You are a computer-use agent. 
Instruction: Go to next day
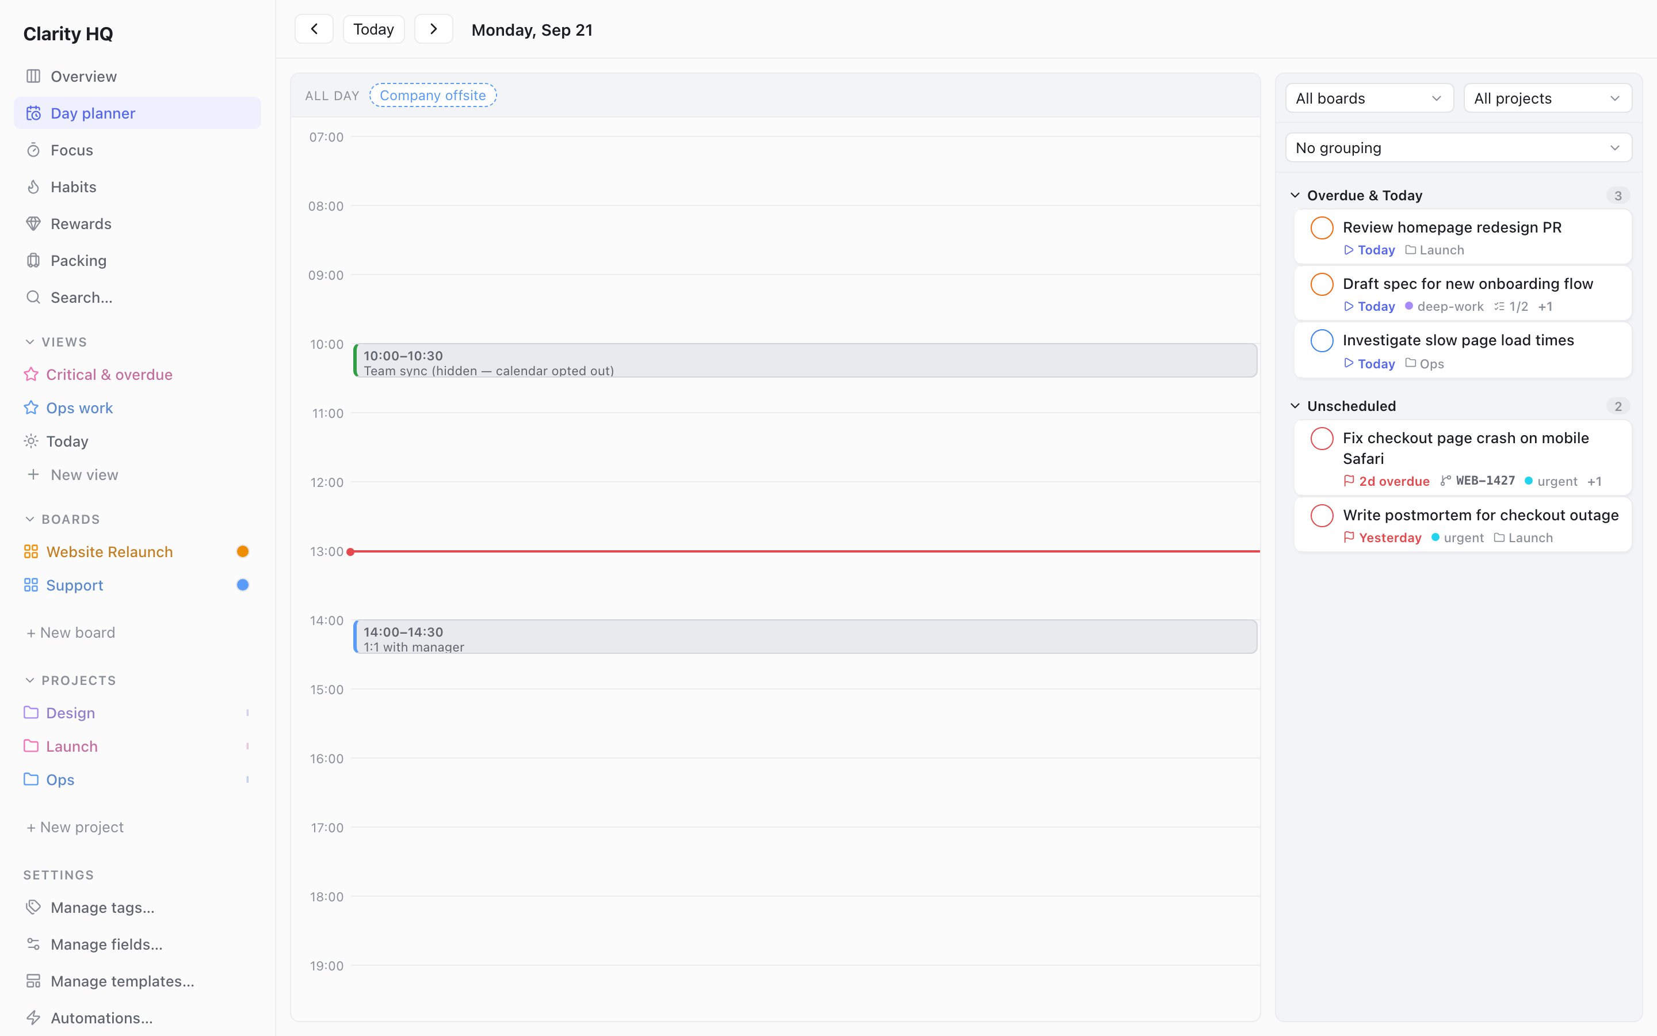[433, 29]
